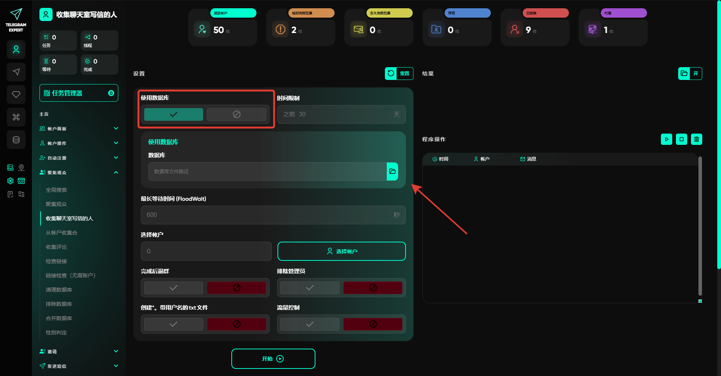Screen dimensions: 721x376
Task: Click the settings gear icon in sidebar
Action: tap(11, 181)
